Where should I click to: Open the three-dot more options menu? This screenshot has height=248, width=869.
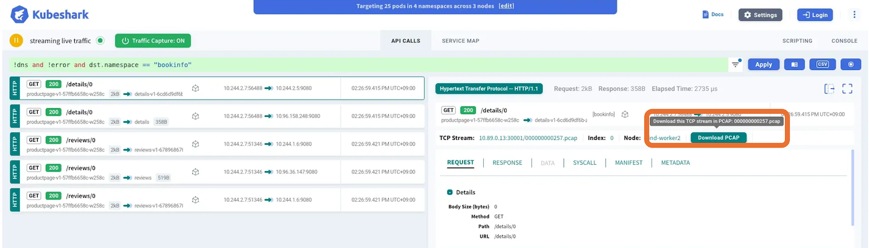pos(855,15)
